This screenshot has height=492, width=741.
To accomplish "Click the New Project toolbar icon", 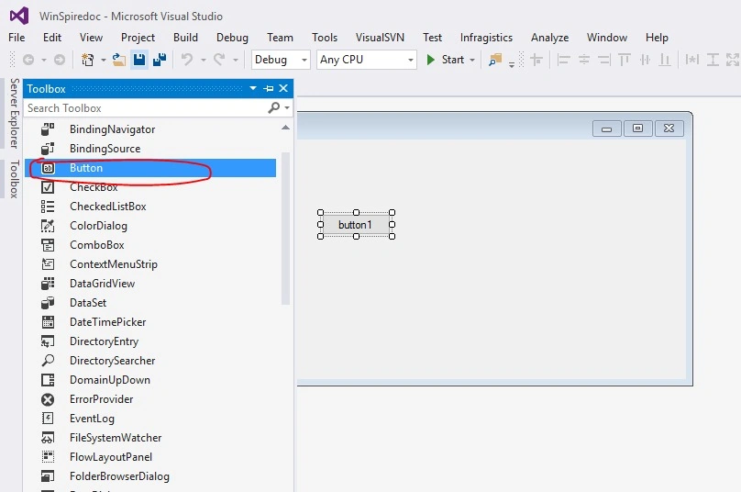I will pos(87,60).
